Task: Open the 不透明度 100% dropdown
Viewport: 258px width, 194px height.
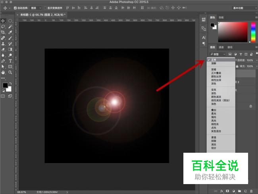Action: point(256,60)
